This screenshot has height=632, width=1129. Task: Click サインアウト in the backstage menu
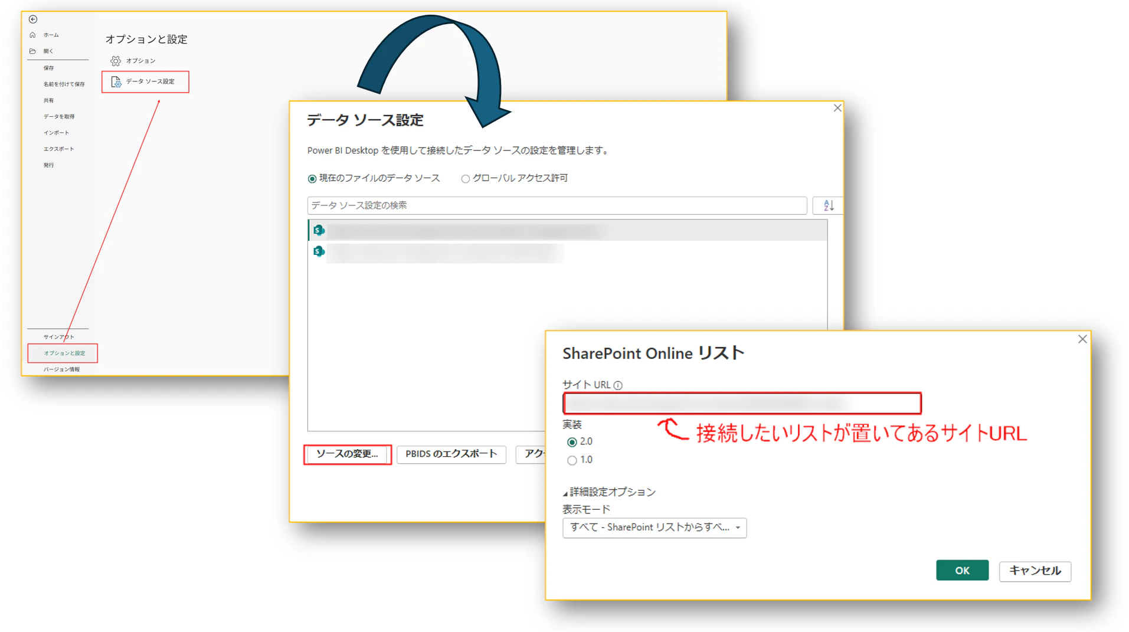coord(59,337)
